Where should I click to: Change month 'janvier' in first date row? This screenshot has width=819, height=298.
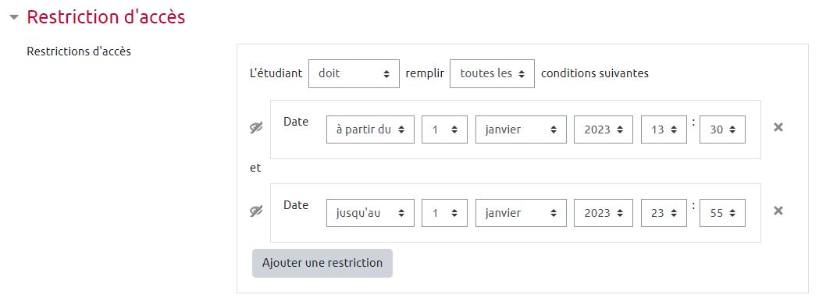(521, 129)
